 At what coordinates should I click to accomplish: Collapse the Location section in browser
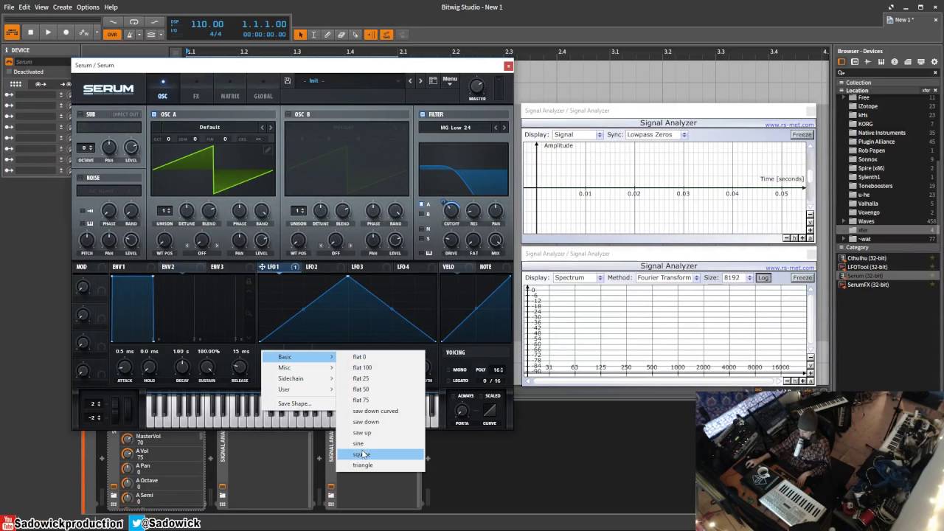(x=841, y=90)
